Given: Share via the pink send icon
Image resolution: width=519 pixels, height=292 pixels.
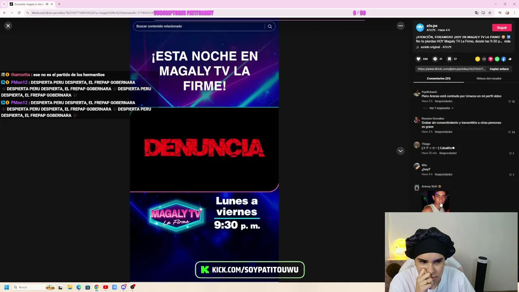Looking at the screenshot, I should 491,59.
